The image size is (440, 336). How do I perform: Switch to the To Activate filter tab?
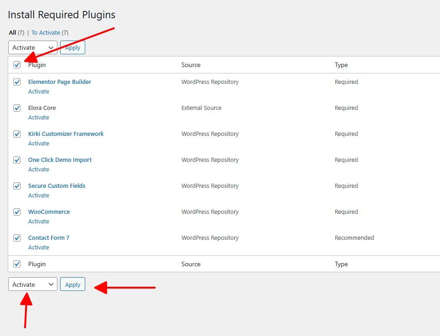pyautogui.click(x=46, y=33)
